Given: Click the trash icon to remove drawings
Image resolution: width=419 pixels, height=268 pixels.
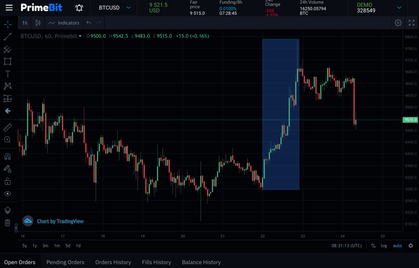Looking at the screenshot, I should tap(7, 223).
